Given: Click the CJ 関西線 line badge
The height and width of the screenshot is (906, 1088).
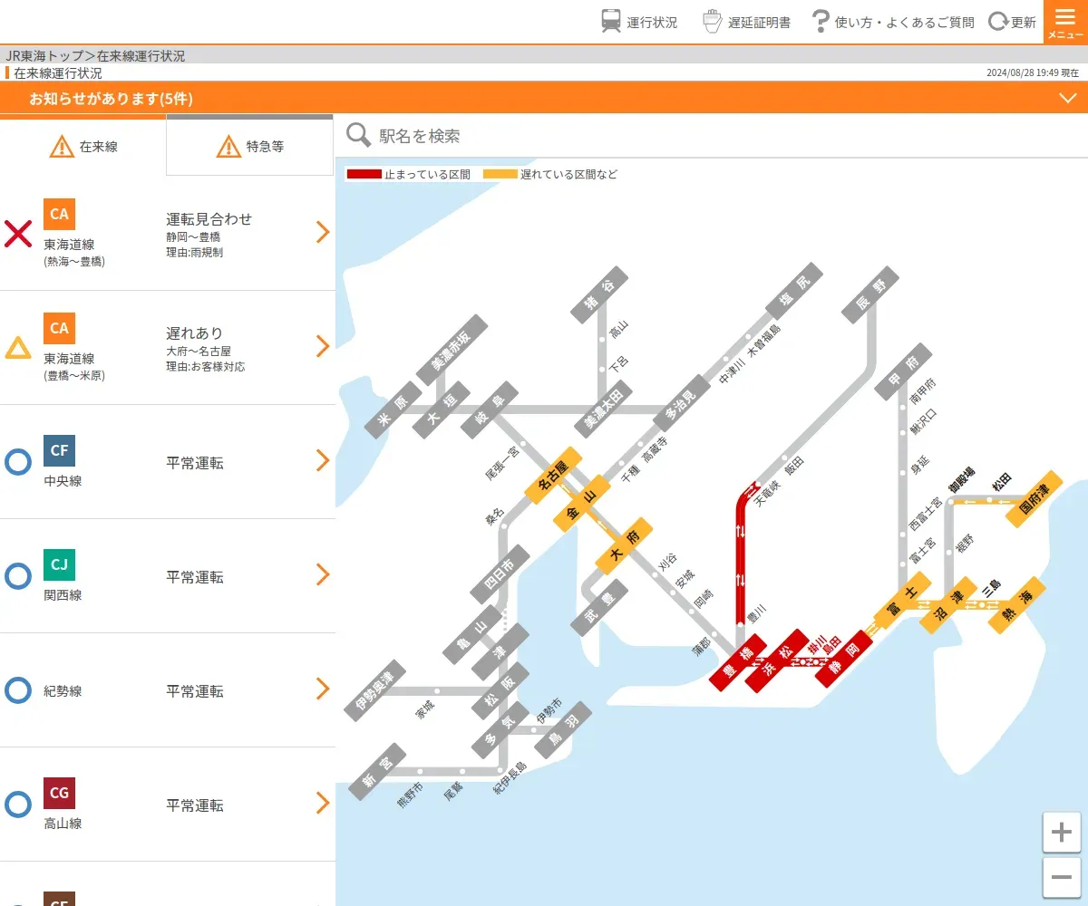Looking at the screenshot, I should coord(59,564).
